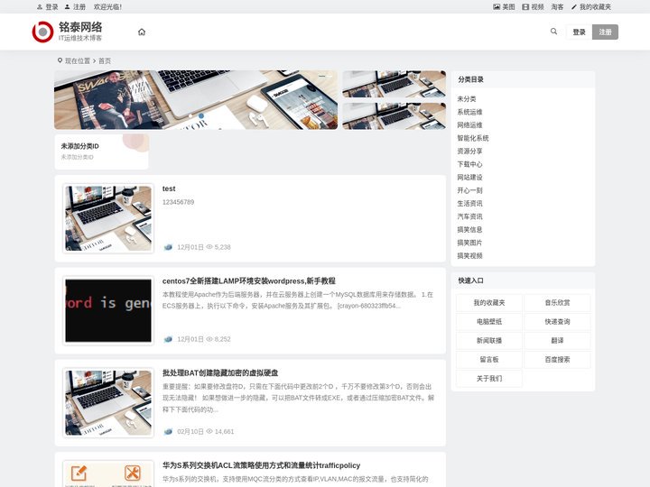Click the main banner slider image
The width and height of the screenshot is (650, 487).
(196, 100)
